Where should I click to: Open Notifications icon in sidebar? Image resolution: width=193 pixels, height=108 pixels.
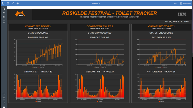[x=4, y=103]
